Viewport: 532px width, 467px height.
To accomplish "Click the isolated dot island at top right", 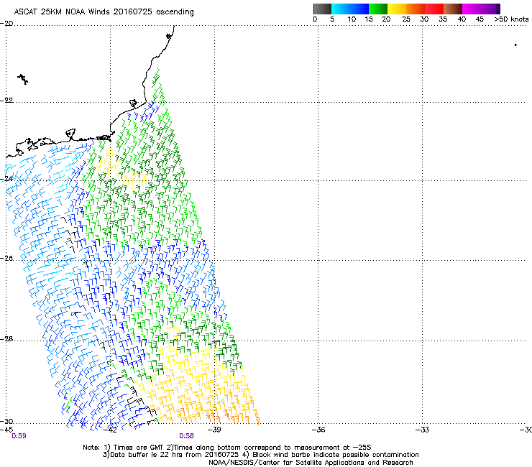I will pos(515,45).
